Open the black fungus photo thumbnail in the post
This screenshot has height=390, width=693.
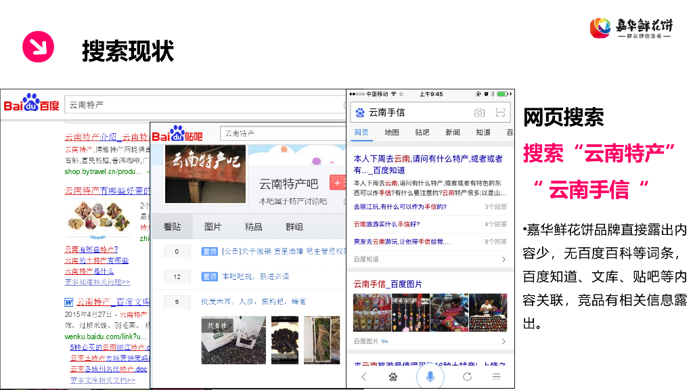pos(285,340)
